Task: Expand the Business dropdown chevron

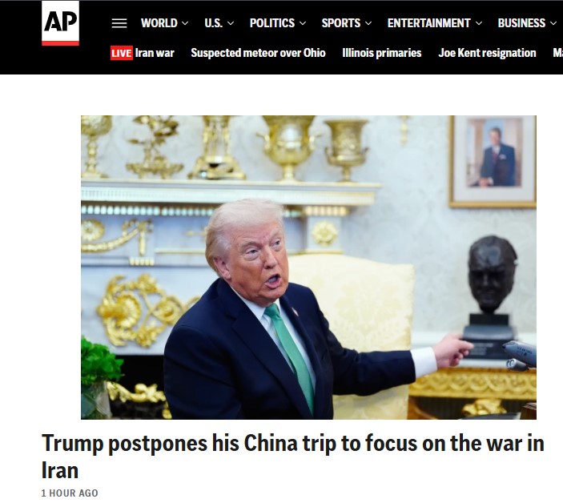Action: (x=553, y=23)
